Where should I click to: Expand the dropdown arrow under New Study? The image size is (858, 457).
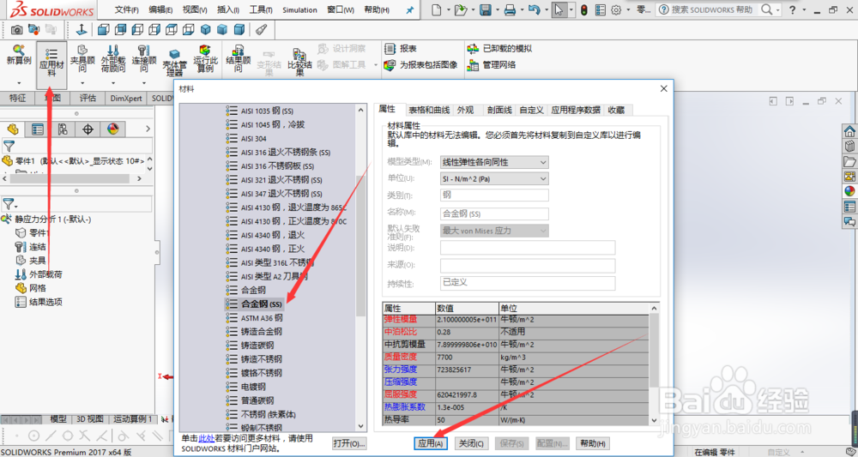[19, 83]
